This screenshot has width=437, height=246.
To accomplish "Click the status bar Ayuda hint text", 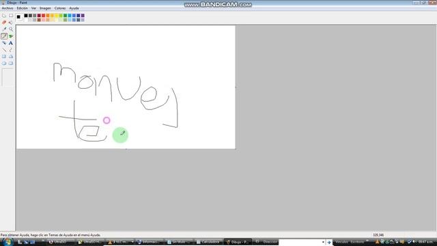I will [x=51, y=235].
